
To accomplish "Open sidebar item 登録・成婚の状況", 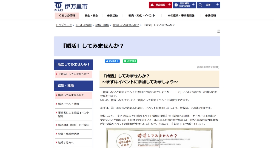I will click(x=73, y=134).
